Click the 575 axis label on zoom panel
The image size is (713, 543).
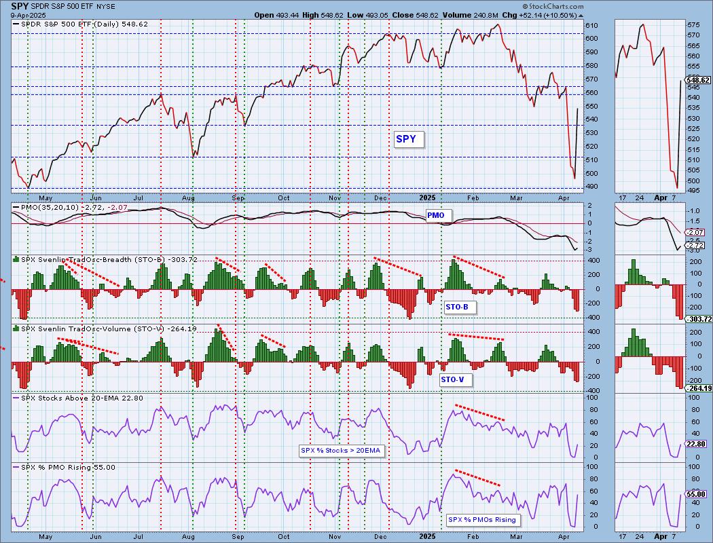pos(693,25)
